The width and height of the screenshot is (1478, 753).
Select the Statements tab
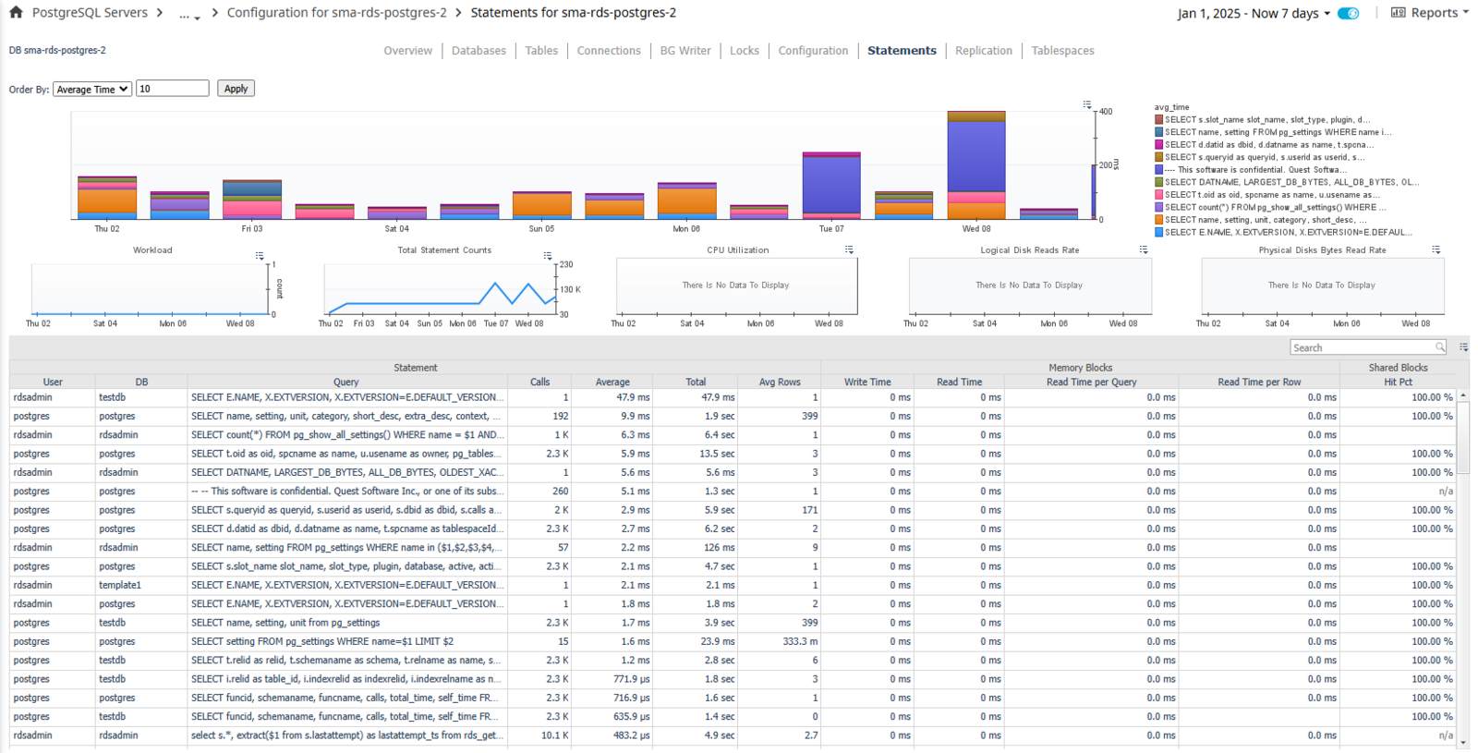click(x=902, y=51)
